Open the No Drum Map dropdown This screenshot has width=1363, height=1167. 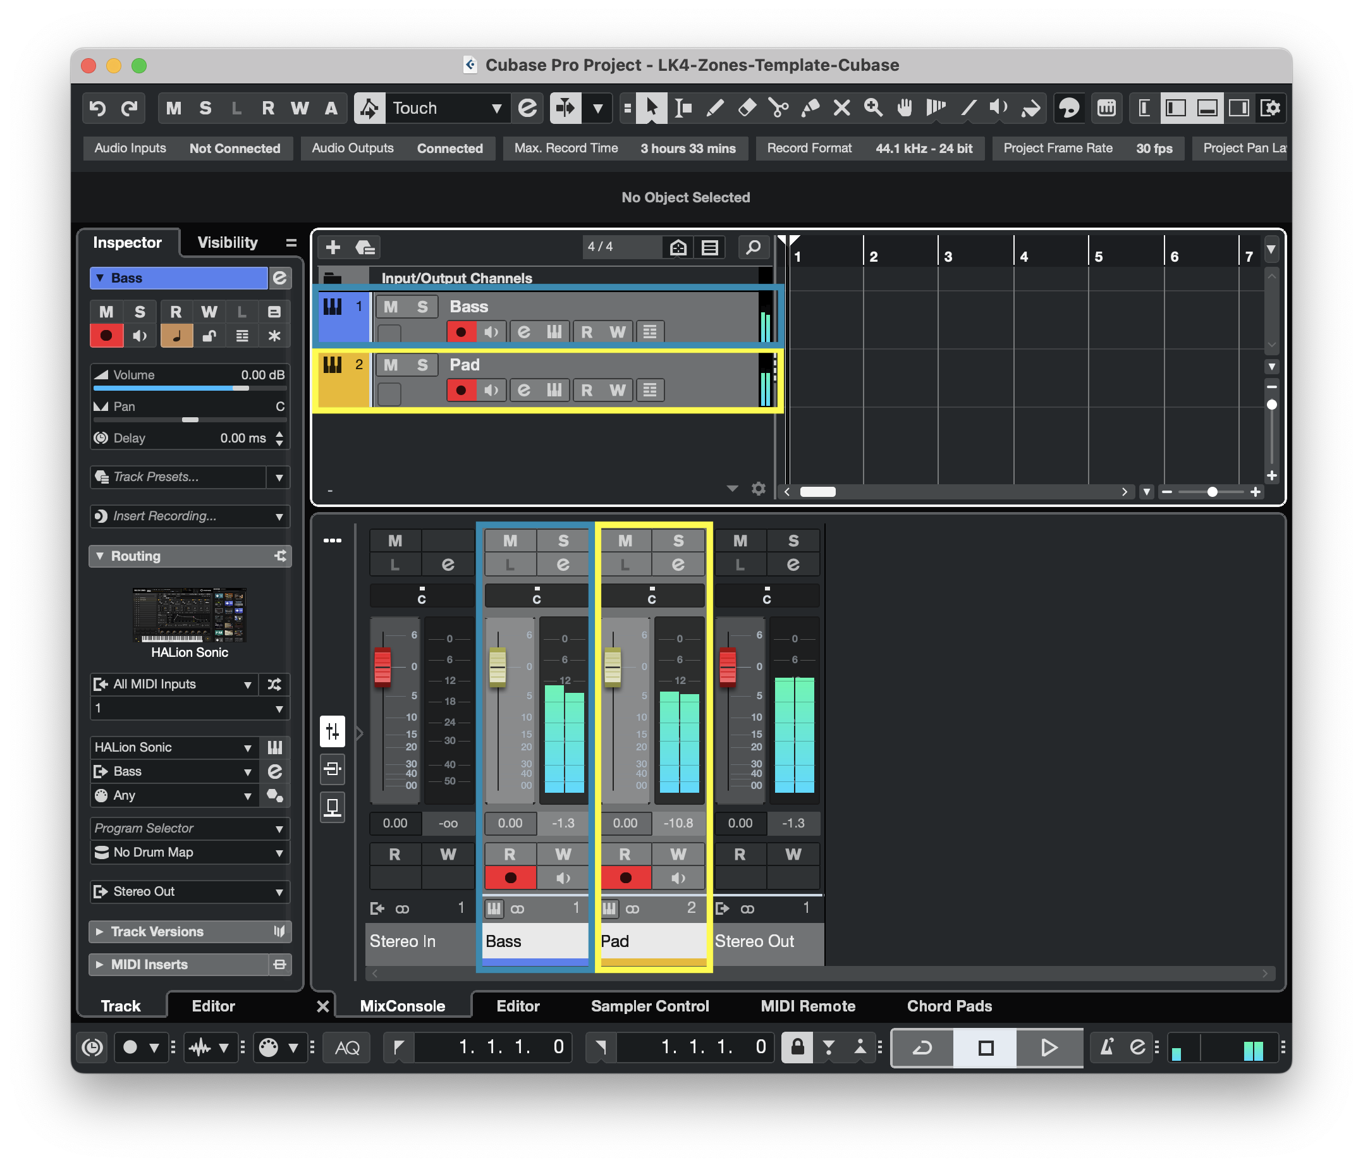(190, 853)
